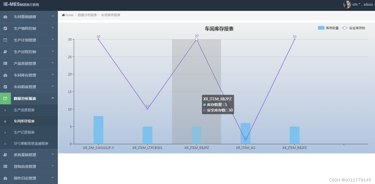Image resolution: width=375 pixels, height=184 pixels.
Task: Click the 车间库存管理 module icon
Action: pyautogui.click(x=6, y=75)
